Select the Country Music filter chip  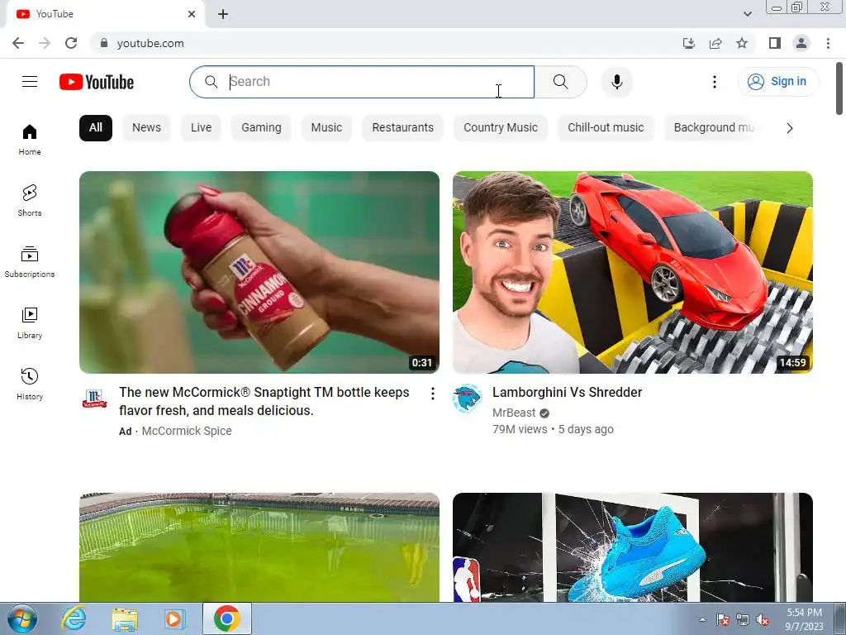coord(501,128)
